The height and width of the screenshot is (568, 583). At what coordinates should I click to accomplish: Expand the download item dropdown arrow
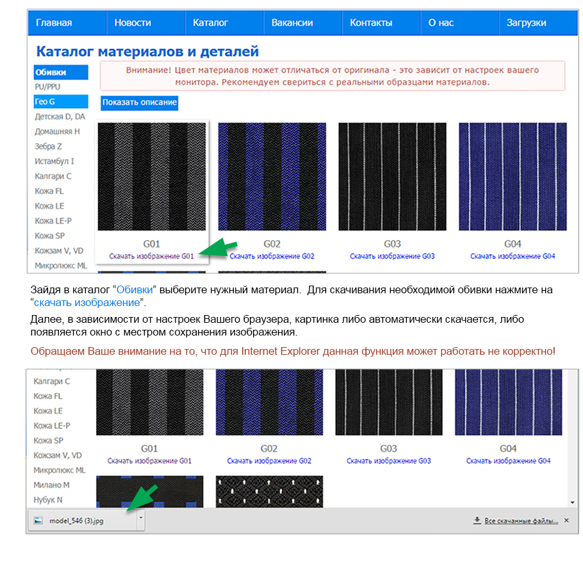[x=142, y=520]
